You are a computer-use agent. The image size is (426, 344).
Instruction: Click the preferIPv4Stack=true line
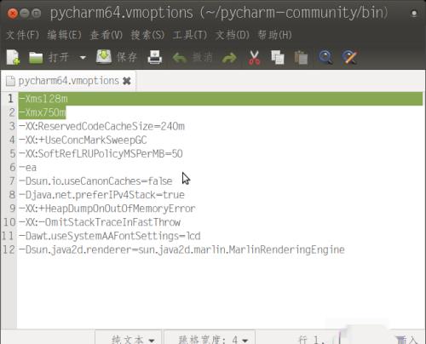click(101, 195)
